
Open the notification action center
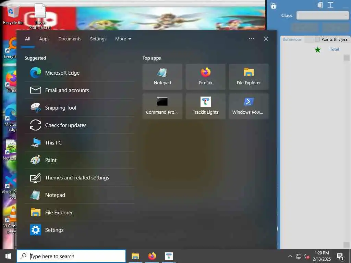click(x=340, y=256)
